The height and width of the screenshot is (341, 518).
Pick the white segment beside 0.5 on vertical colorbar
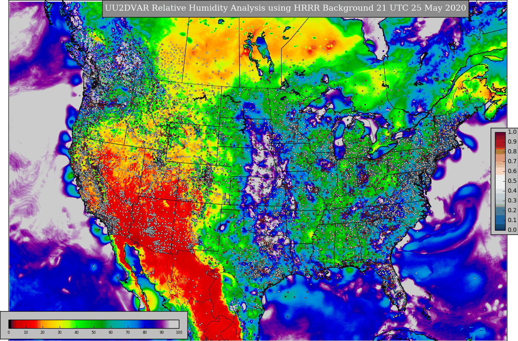(x=500, y=181)
